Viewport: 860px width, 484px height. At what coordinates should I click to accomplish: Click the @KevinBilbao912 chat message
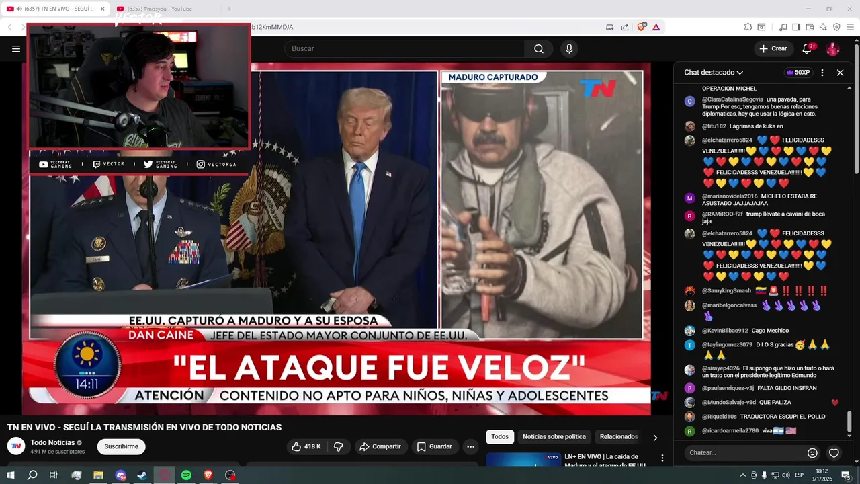(x=746, y=331)
